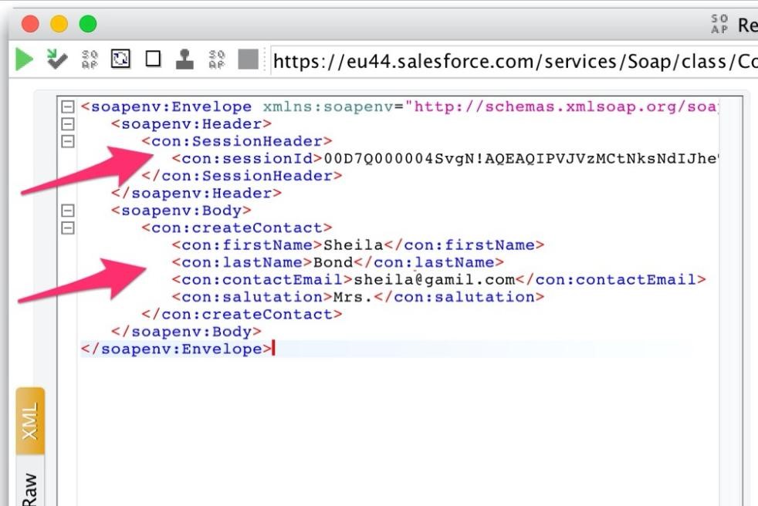Image resolution: width=758 pixels, height=506 pixels.
Task: Click the SOAP icon beside the gray square
Action: click(x=217, y=60)
